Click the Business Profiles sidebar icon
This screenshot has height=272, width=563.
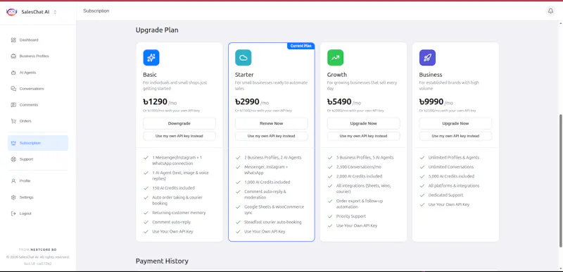tap(13, 56)
